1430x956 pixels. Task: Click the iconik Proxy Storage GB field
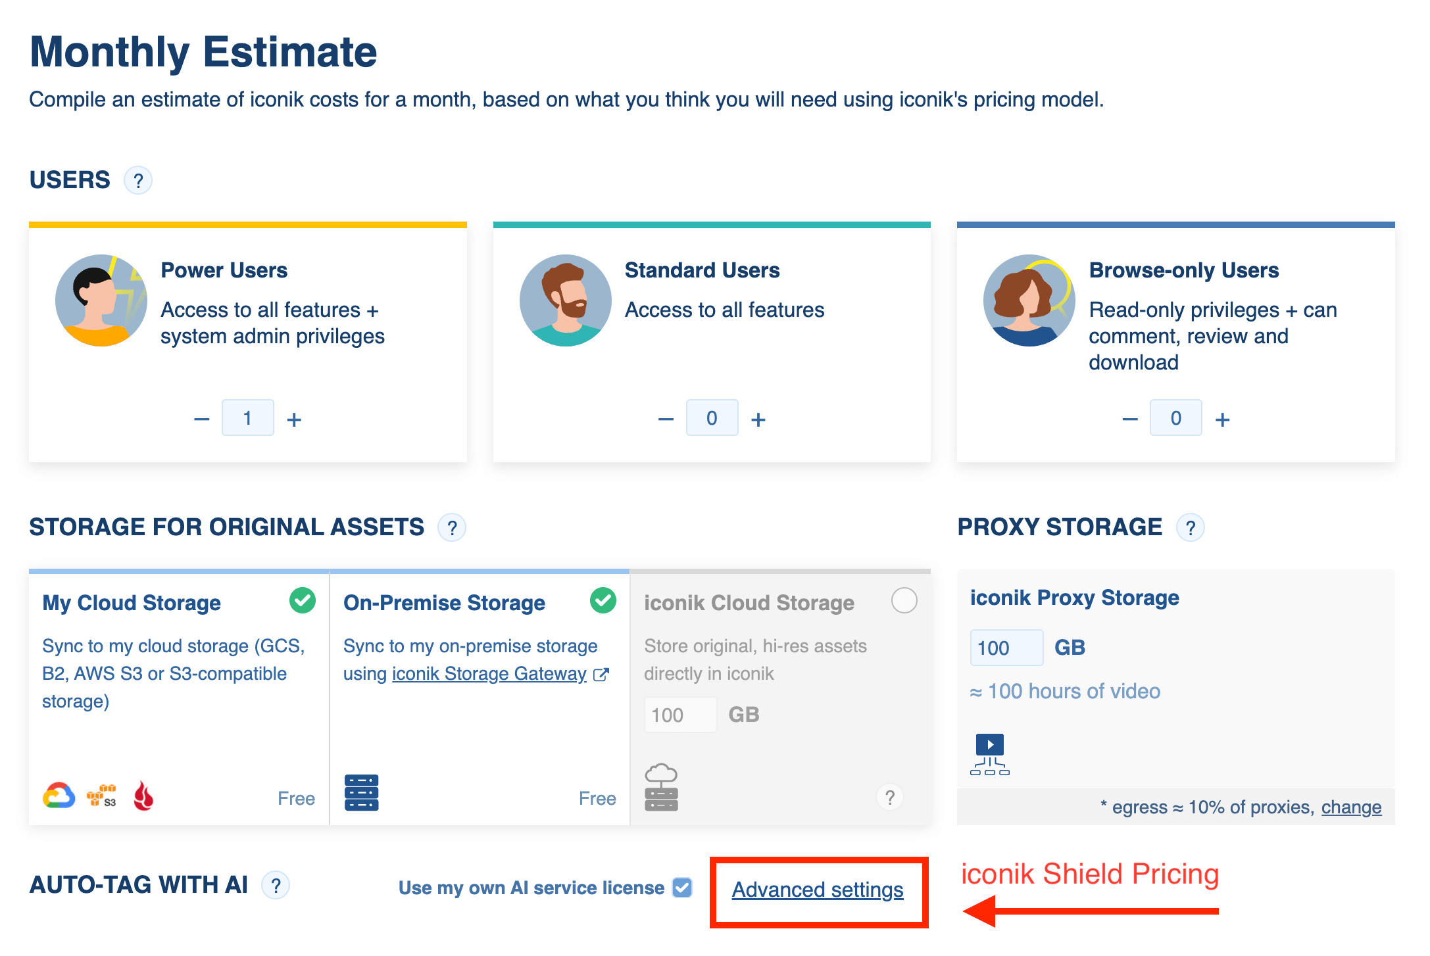tap(1006, 648)
